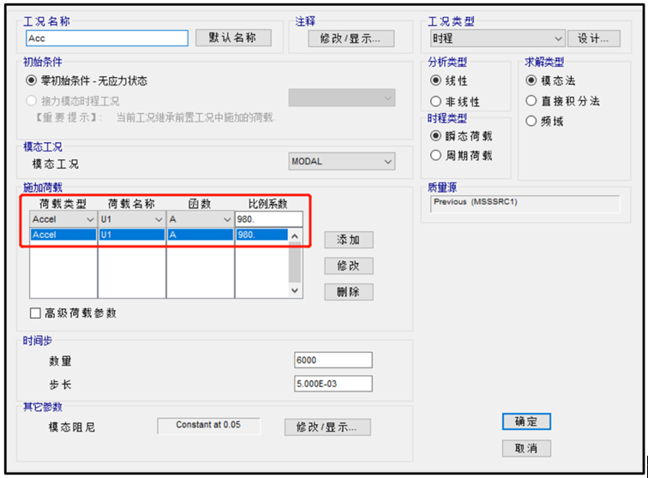
Task: Open the 工况类型 dropdown showing 时程
Action: point(497,39)
